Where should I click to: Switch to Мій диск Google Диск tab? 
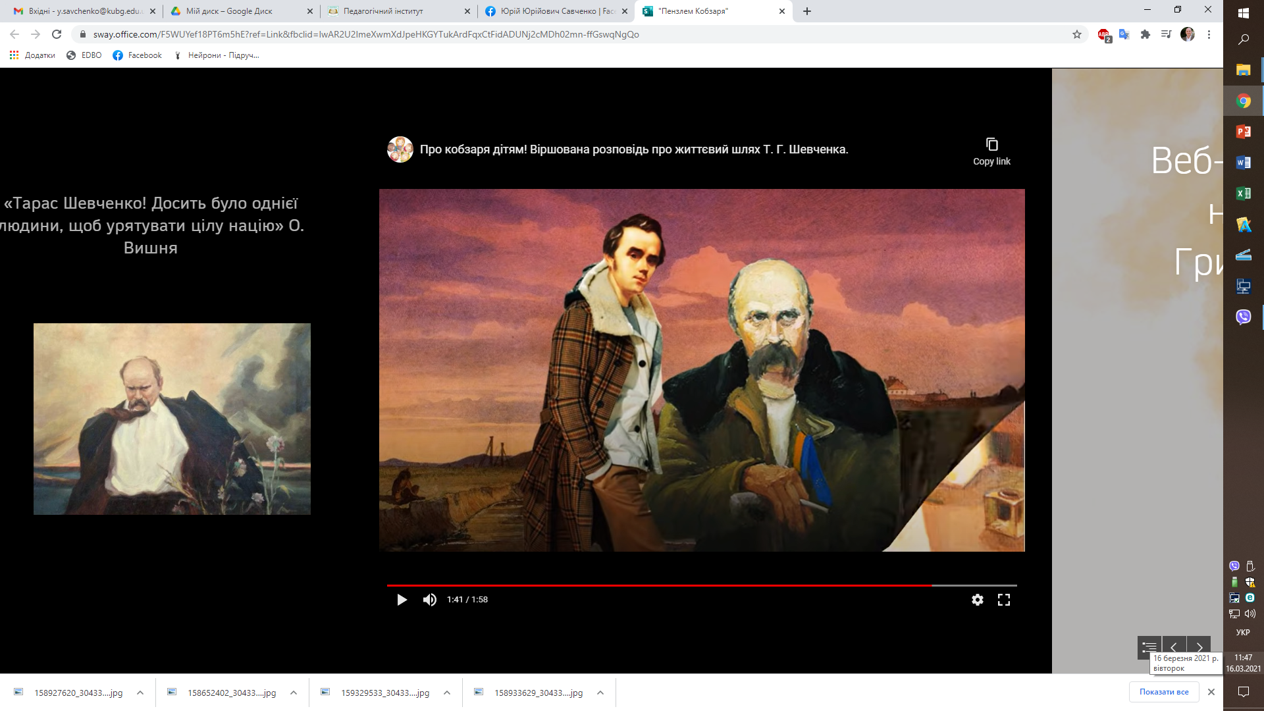click(x=229, y=11)
